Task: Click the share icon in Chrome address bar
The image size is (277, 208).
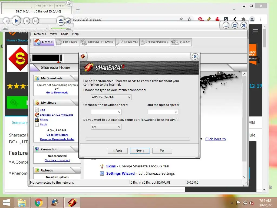Action: coord(181,19)
